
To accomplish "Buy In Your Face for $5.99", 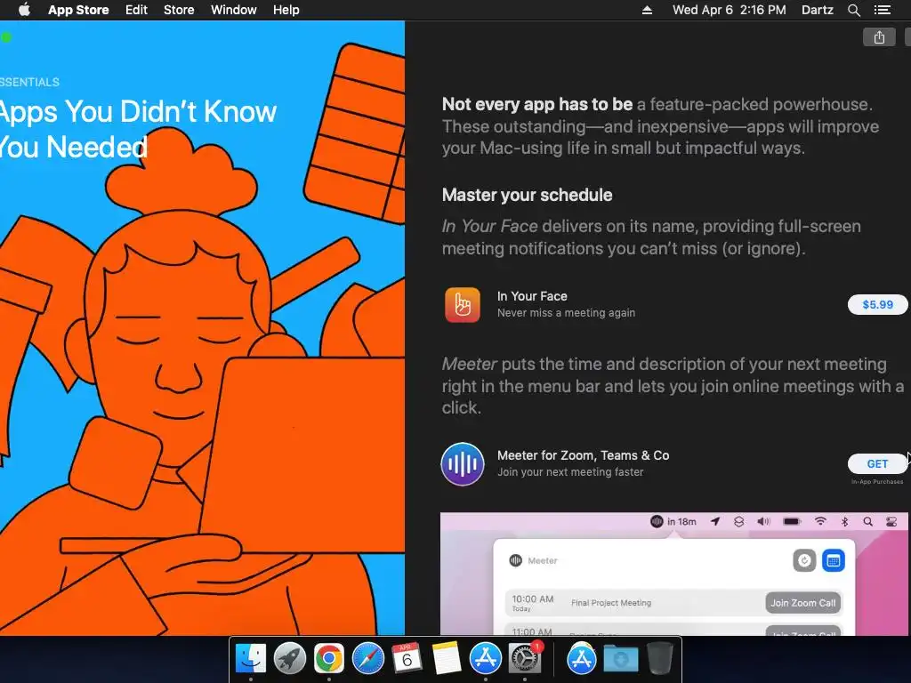I will [877, 305].
